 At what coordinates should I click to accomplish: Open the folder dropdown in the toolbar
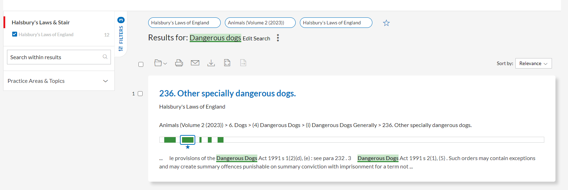160,63
